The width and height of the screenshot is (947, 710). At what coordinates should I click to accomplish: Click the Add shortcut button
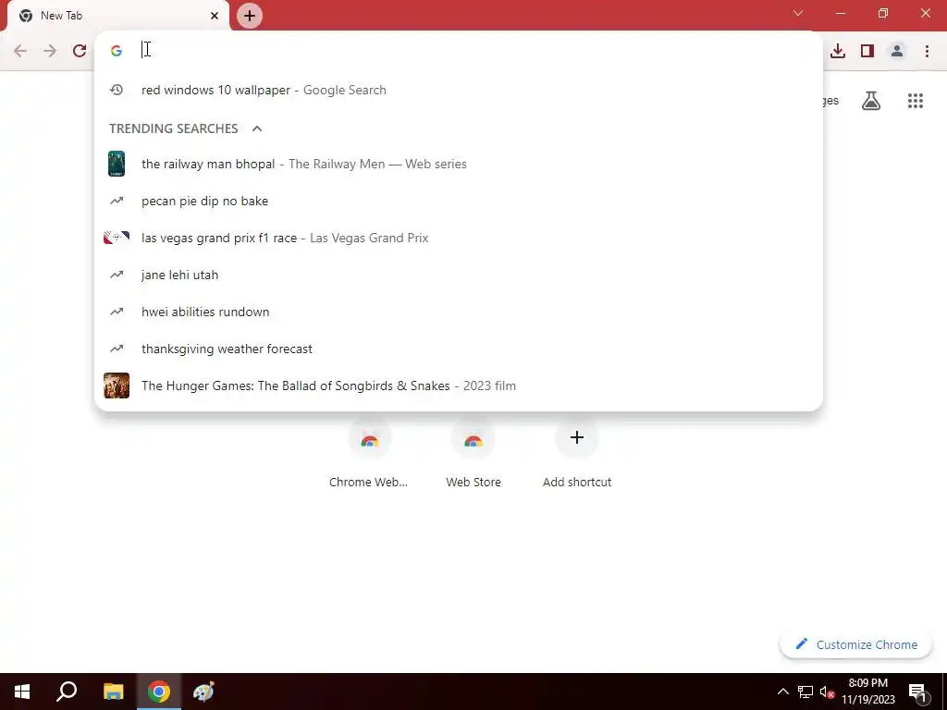coord(577,454)
